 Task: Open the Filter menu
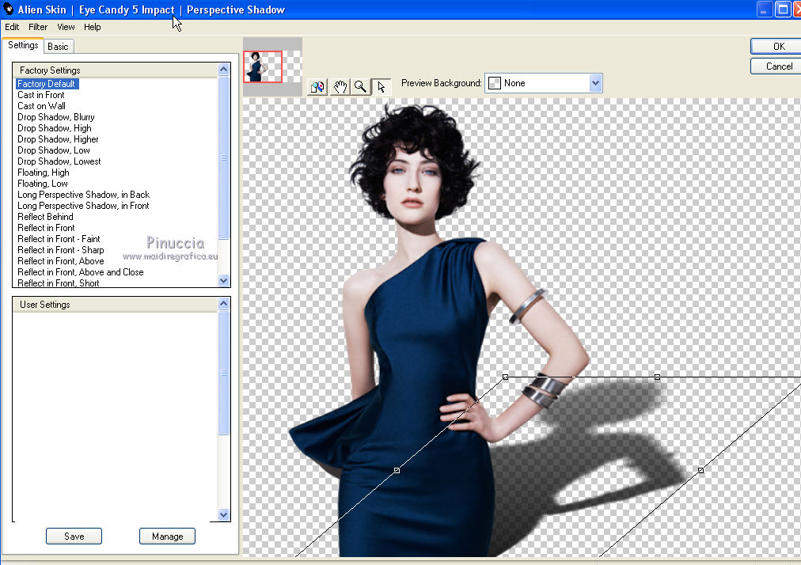[38, 27]
